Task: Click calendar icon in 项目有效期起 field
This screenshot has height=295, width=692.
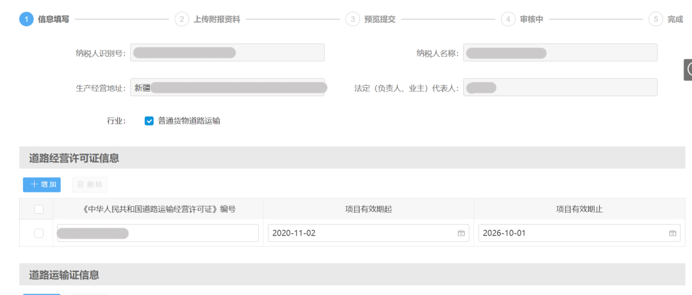Action: point(461,234)
